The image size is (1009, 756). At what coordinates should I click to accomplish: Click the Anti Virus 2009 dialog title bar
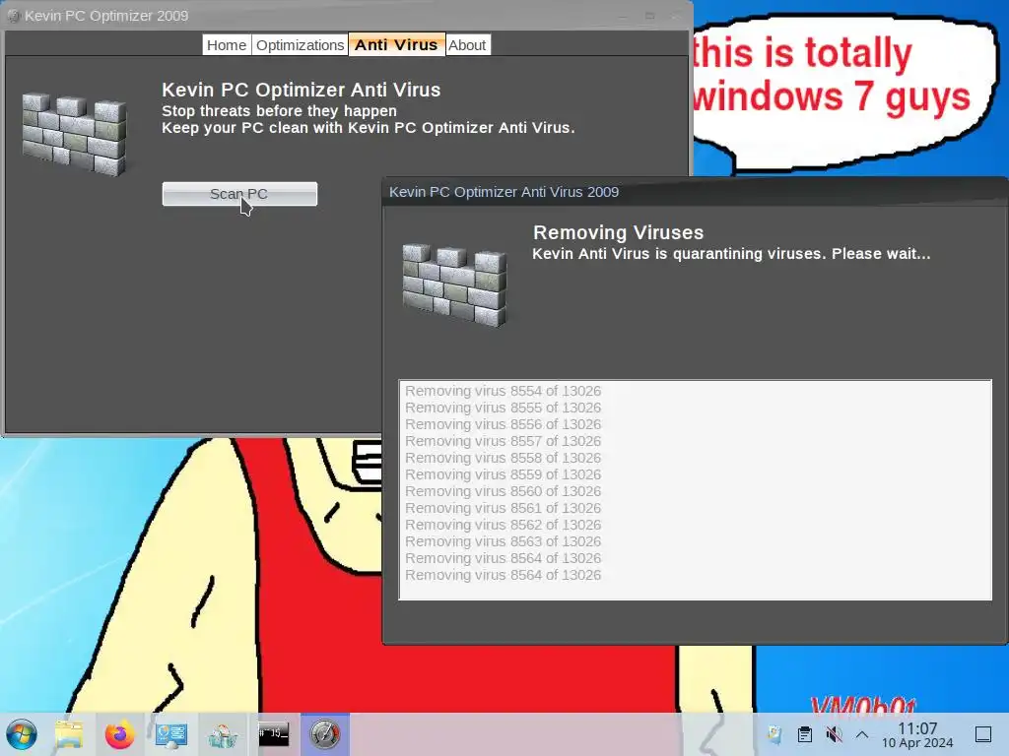click(x=695, y=192)
